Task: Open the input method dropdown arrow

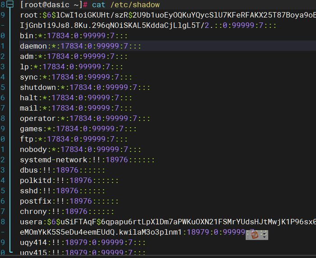Action: [x=264, y=236]
